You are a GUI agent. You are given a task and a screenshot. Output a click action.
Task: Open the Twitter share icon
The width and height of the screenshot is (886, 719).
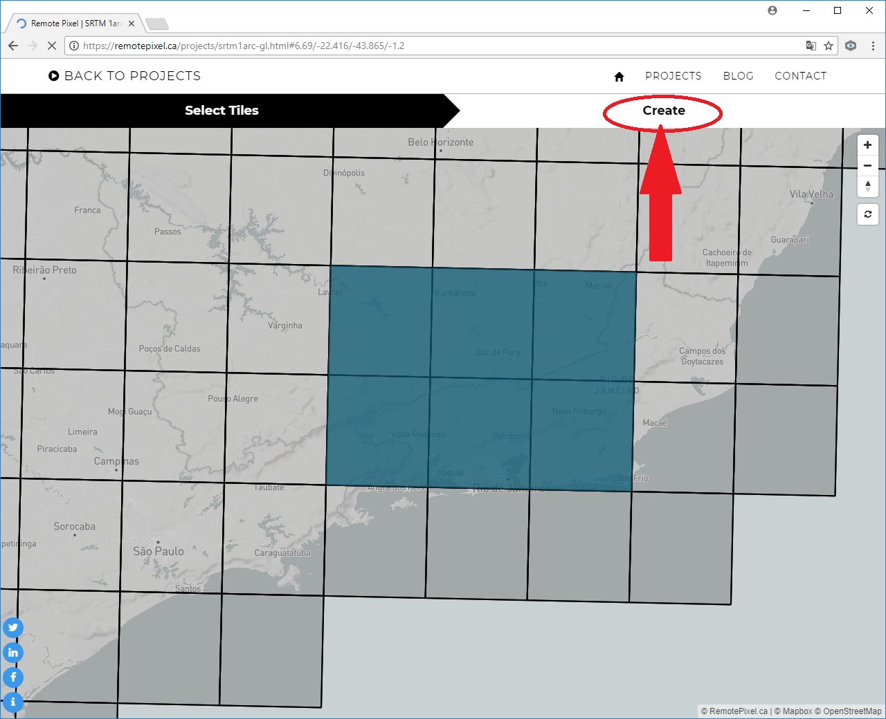click(x=13, y=628)
